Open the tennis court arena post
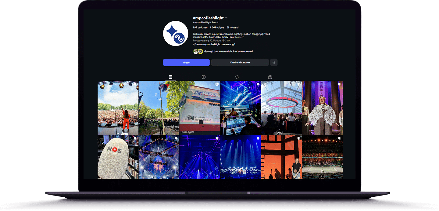The width and height of the screenshot is (439, 211). click(322, 157)
